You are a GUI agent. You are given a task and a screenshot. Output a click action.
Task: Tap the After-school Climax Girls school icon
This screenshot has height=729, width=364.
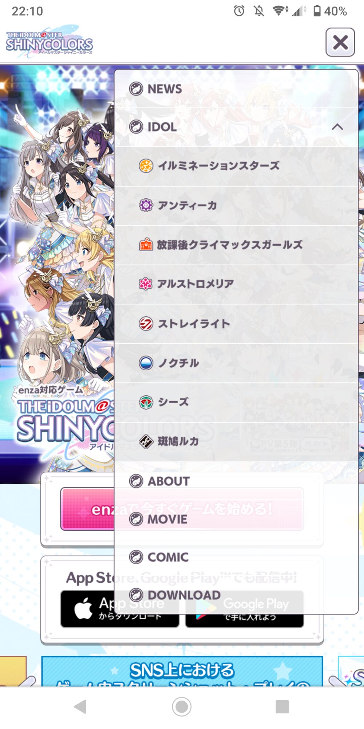click(146, 245)
